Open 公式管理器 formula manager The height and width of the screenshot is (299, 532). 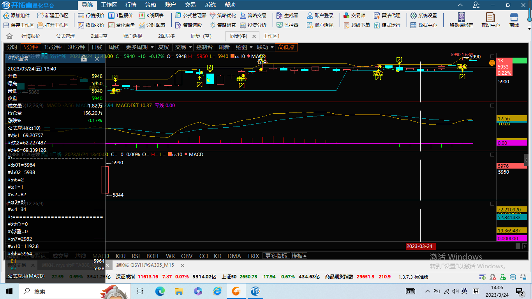[x=191, y=16]
